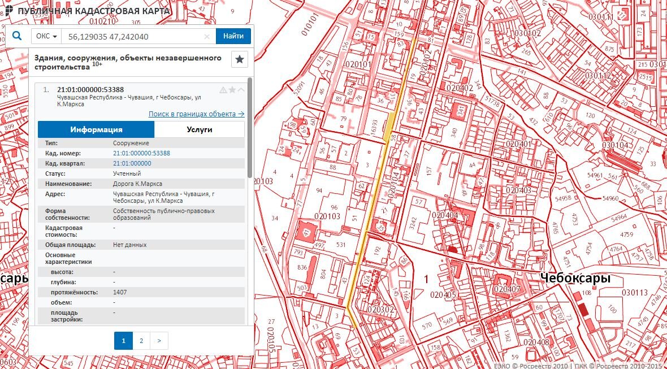Click cadastral quarter label 020402 on map
The image size is (667, 369).
(460, 88)
